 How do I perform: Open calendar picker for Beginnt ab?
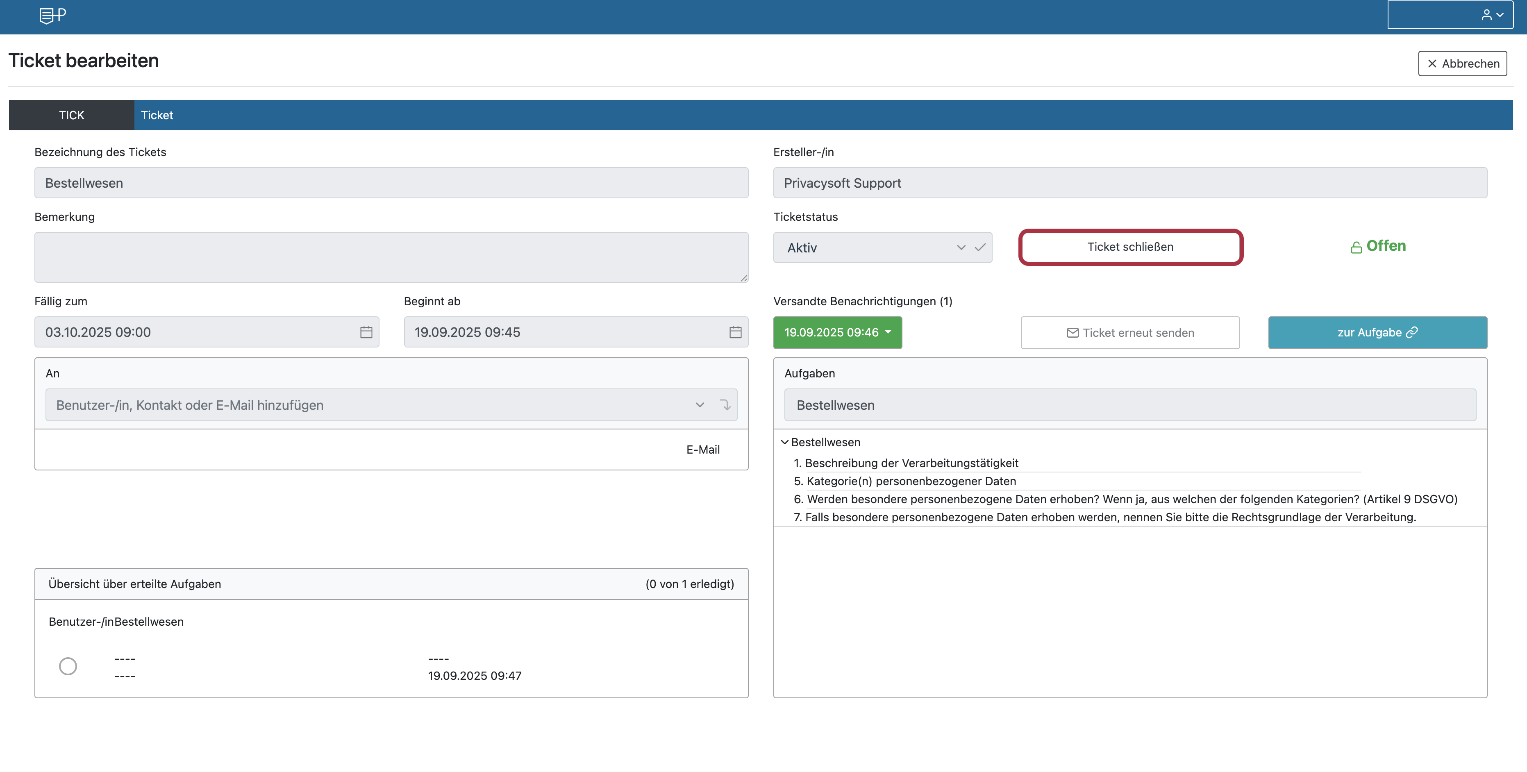pyautogui.click(x=735, y=332)
